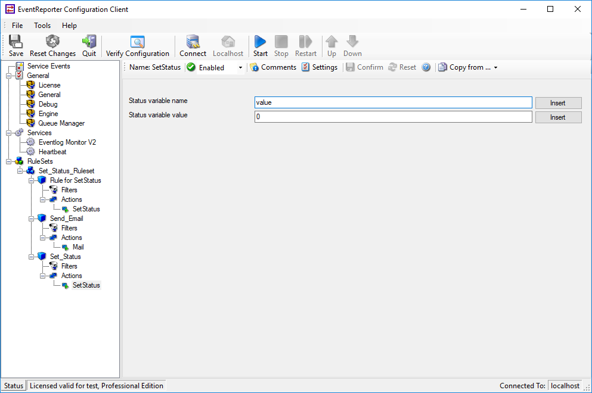The image size is (592, 393).
Task: Run Verify Configuration
Action: (138, 46)
